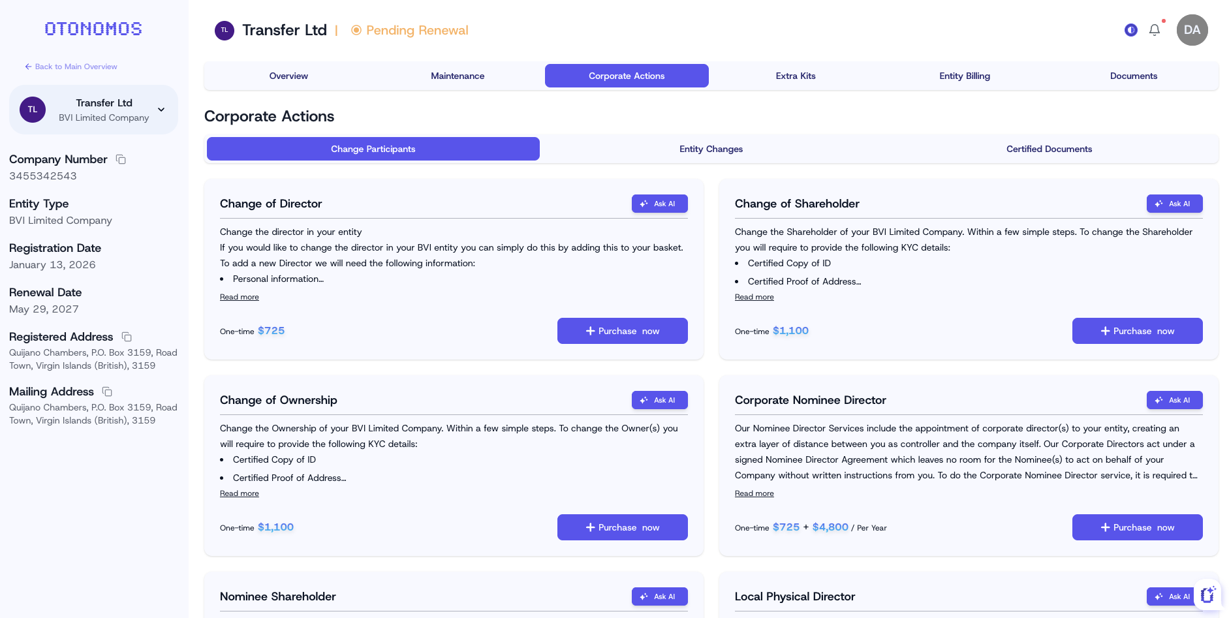This screenshot has height=618, width=1229.
Task: Expand Read more under Change of Director
Action: [239, 296]
